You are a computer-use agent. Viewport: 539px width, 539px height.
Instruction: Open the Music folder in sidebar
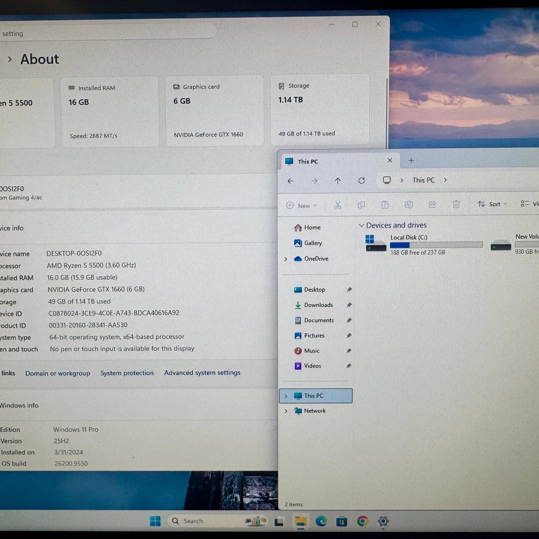(307, 351)
